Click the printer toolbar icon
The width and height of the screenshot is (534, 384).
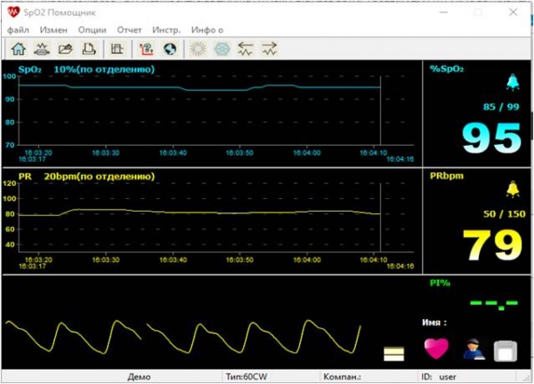89,49
